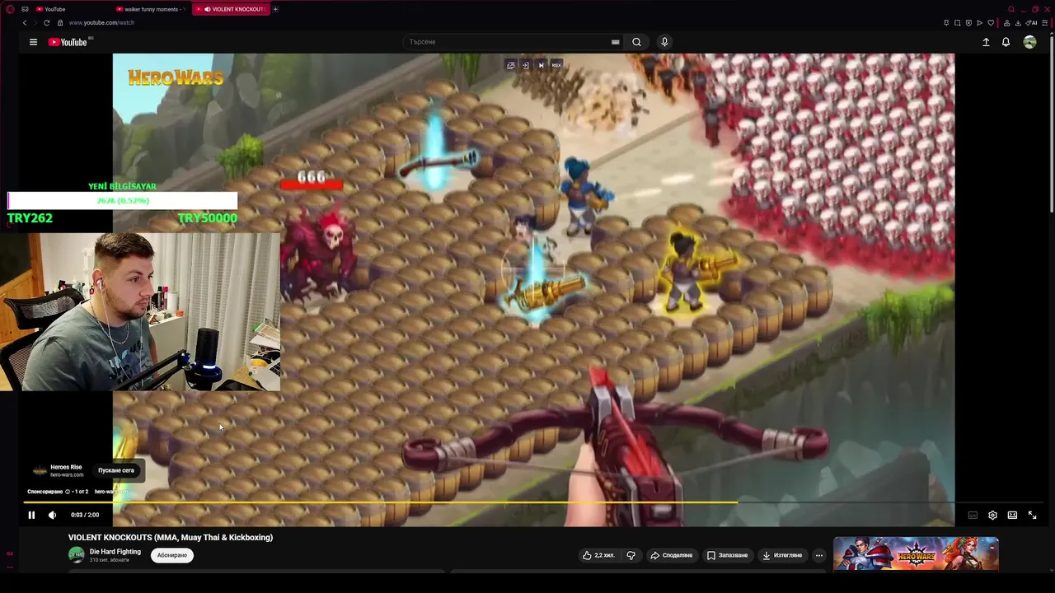
Task: Toggle the subtitles button in player
Action: (x=973, y=515)
